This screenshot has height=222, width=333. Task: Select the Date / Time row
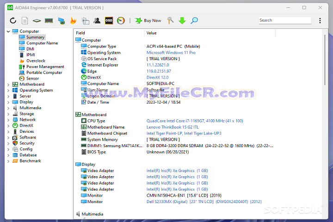(174, 102)
